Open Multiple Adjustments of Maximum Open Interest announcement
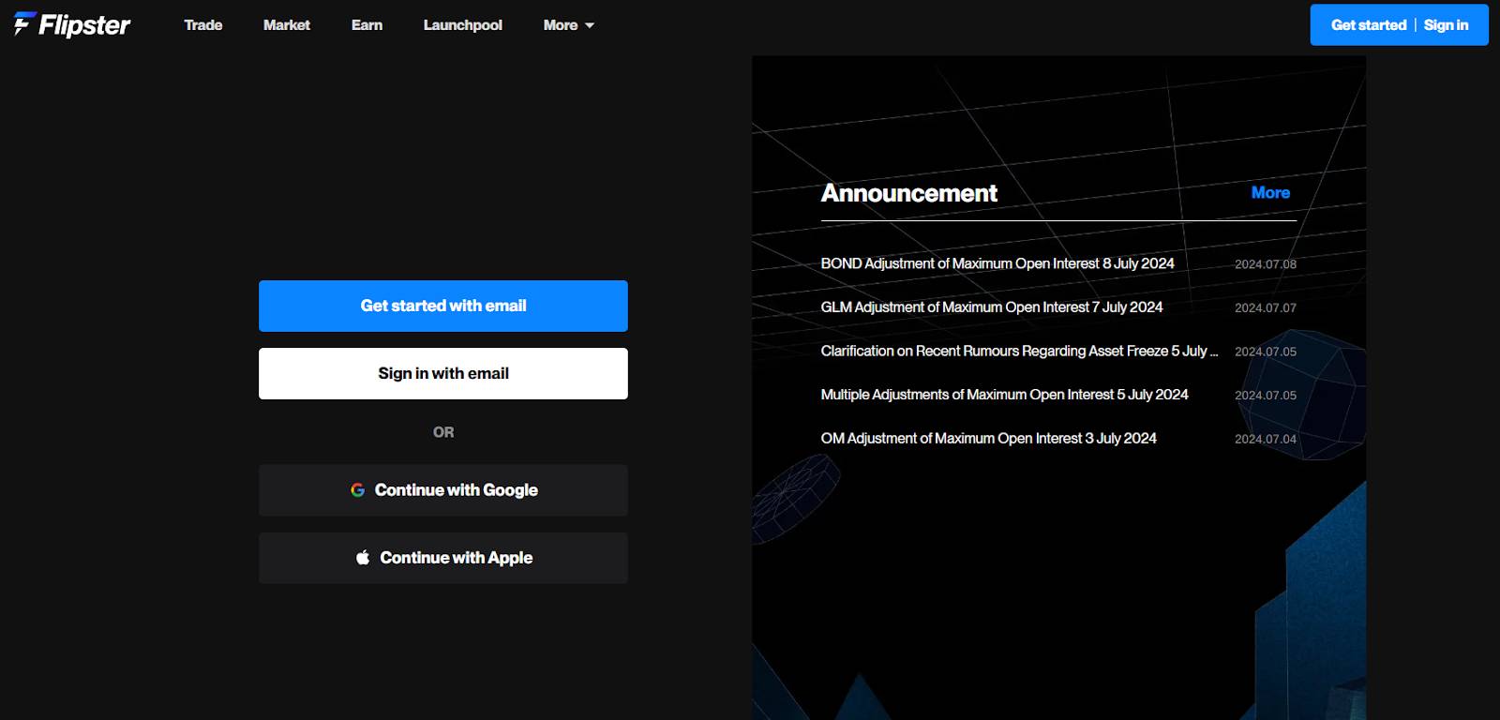The image size is (1500, 720). [1004, 395]
